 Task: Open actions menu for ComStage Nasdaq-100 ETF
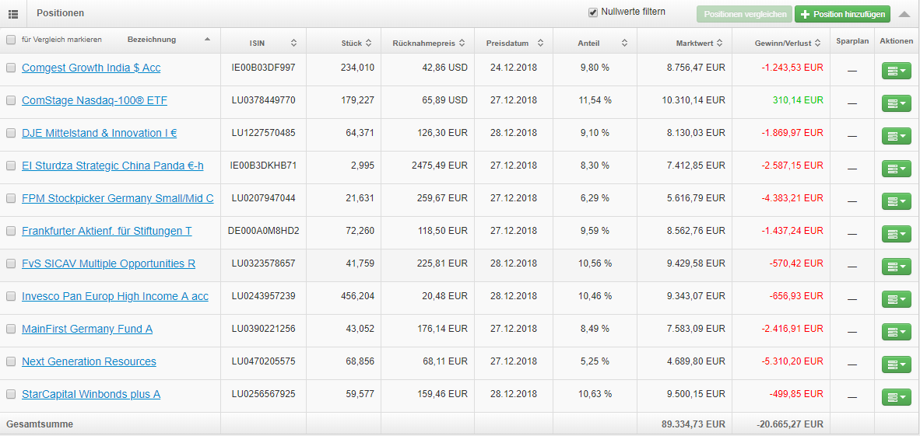897,103
